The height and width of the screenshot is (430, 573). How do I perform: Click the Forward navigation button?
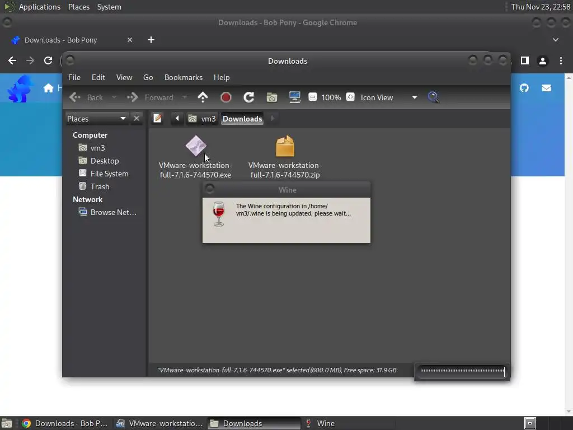click(150, 97)
